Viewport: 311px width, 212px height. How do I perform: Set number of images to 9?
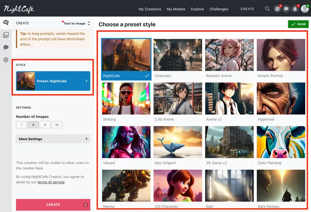45,125
